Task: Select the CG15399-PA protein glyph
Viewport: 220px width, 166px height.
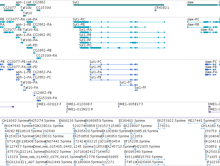Action: click(39, 101)
